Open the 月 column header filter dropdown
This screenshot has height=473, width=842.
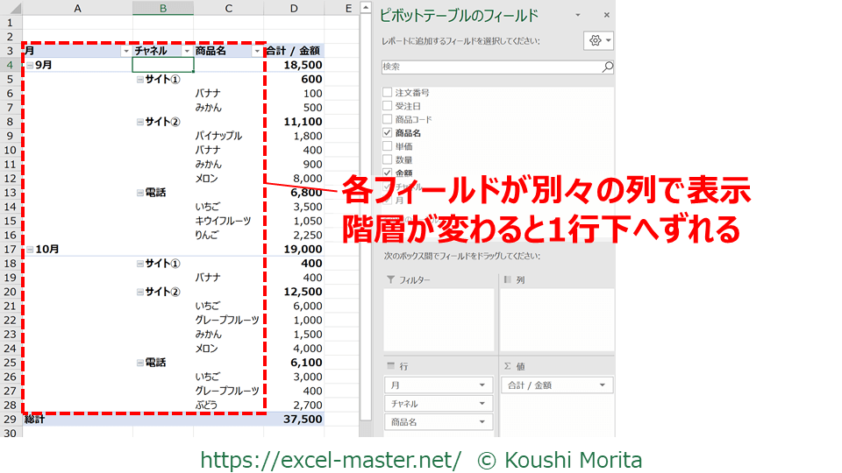(x=125, y=52)
